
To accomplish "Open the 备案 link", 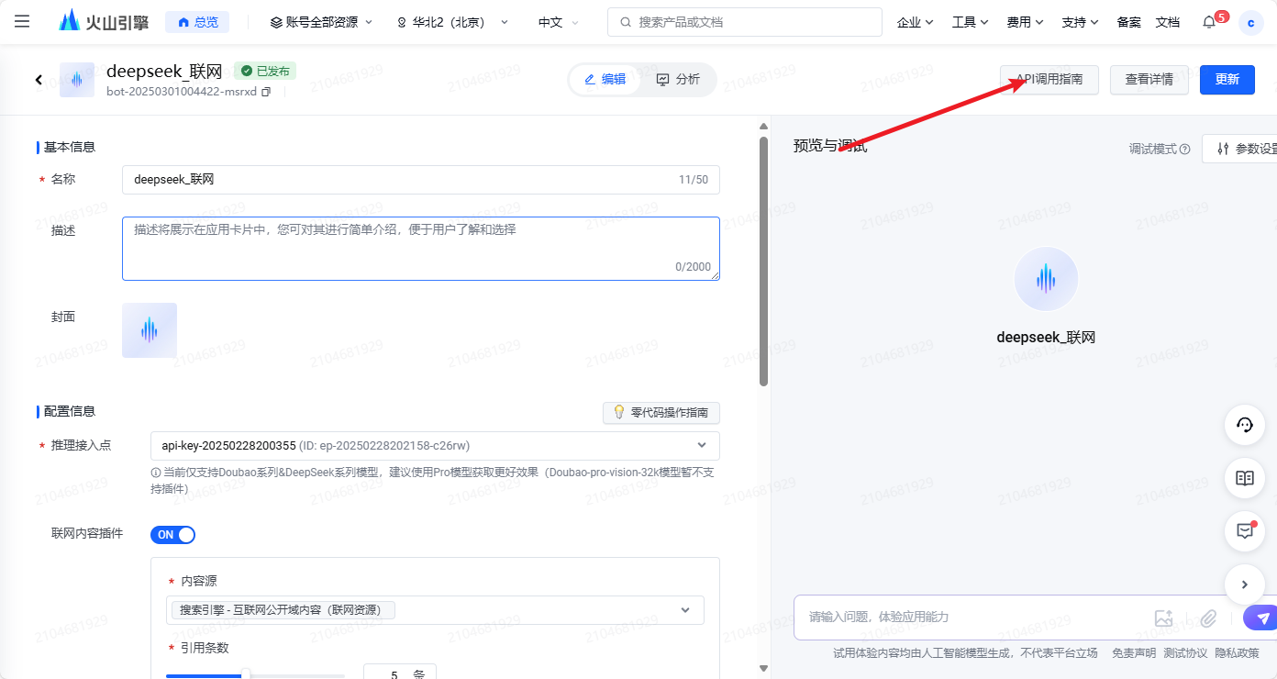I will [x=1129, y=22].
